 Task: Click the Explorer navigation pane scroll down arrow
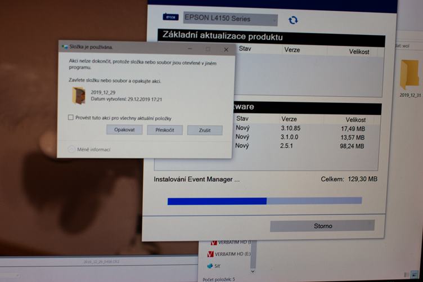253,271
